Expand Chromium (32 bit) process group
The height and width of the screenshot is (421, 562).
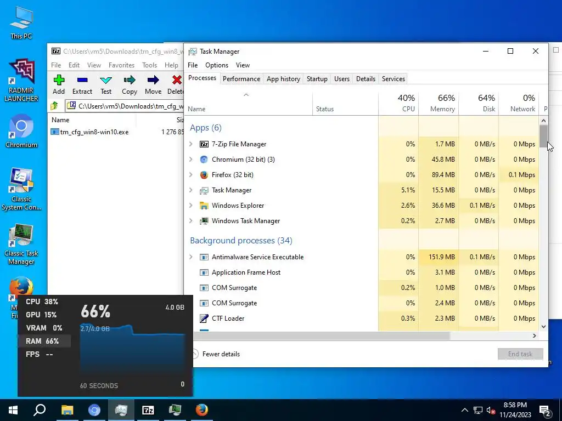pos(191,160)
